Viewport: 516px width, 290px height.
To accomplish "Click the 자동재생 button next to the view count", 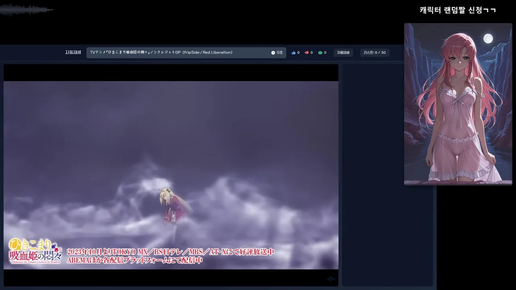I will (x=343, y=53).
